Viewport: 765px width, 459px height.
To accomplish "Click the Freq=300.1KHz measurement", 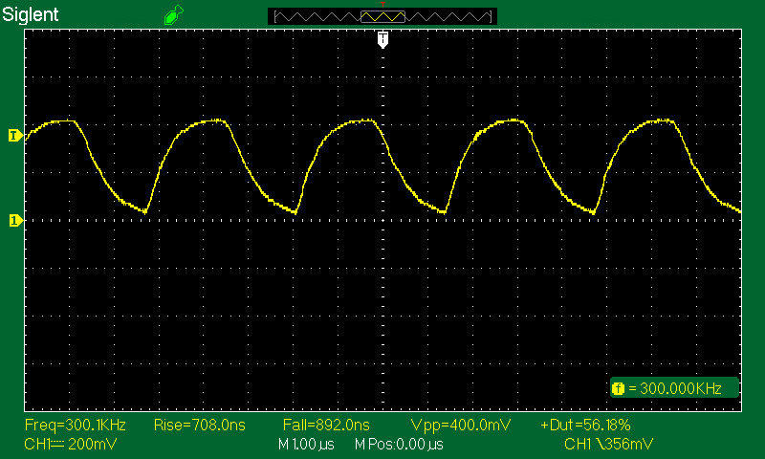I will (76, 425).
